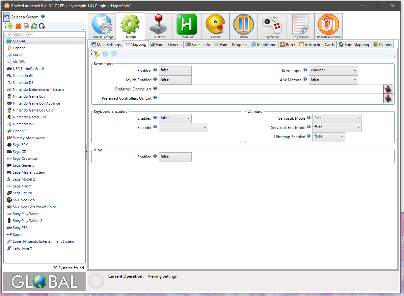Select Super Nintendo Entertainment System entry

tap(44, 241)
